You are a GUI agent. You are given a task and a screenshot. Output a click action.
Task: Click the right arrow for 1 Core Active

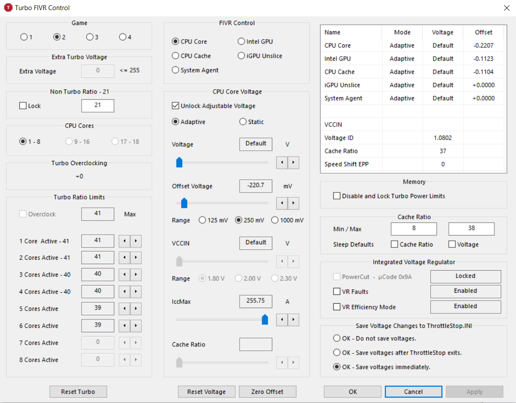click(x=136, y=241)
